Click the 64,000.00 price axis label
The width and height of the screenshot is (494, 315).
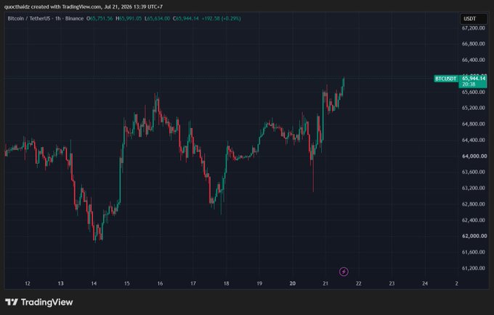click(474, 156)
